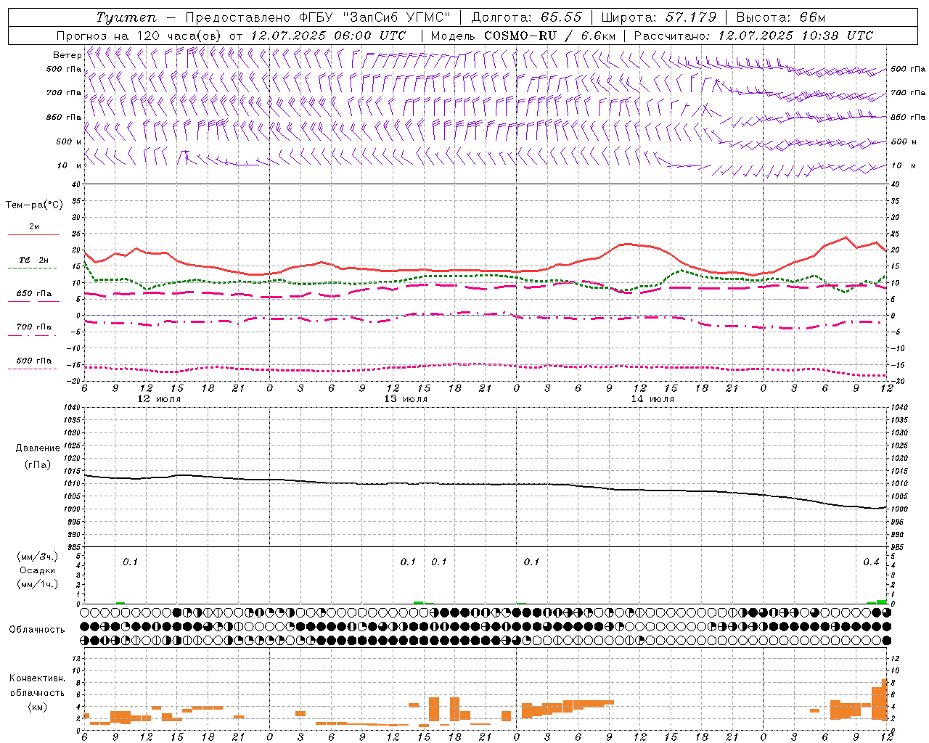The height and width of the screenshot is (743, 929).
Task: Click the '14 июля' date label
Action: tap(652, 399)
